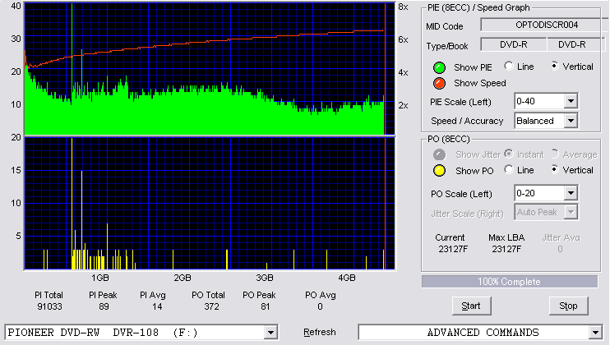Open the PO Scale 0-20 dropdown
This screenshot has width=610, height=345.
pyautogui.click(x=571, y=193)
